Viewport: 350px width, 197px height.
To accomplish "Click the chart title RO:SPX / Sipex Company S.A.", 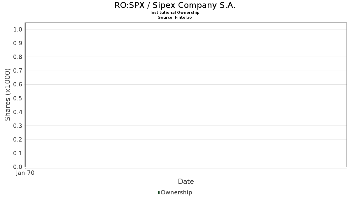I will pyautogui.click(x=175, y=6).
